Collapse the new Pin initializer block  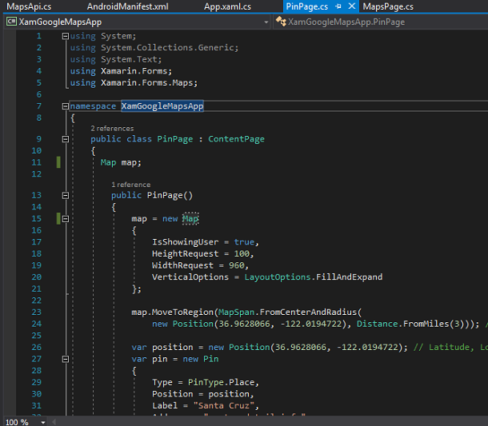click(x=65, y=360)
